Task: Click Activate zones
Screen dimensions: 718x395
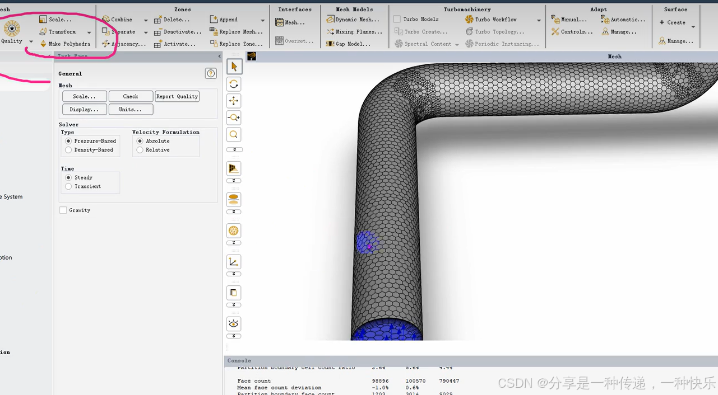Action: (175, 44)
